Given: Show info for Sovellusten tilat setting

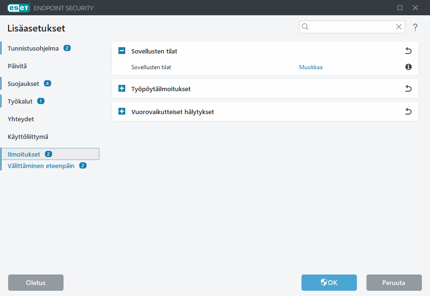Looking at the screenshot, I should pos(408,67).
